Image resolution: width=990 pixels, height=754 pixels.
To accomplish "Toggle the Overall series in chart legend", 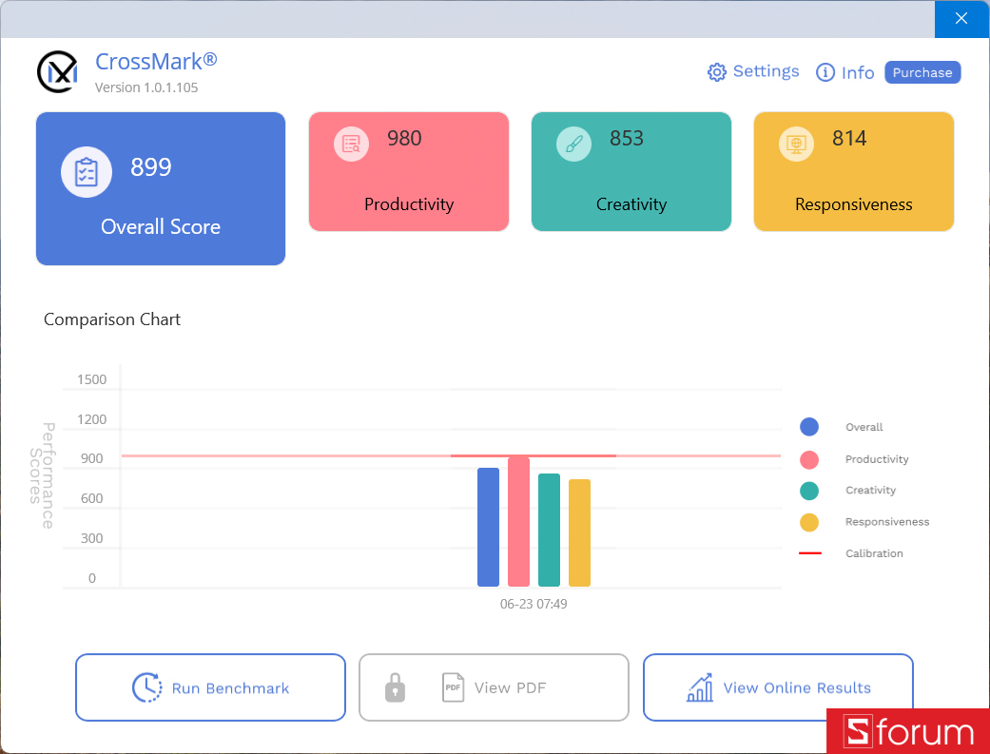I will [x=864, y=427].
